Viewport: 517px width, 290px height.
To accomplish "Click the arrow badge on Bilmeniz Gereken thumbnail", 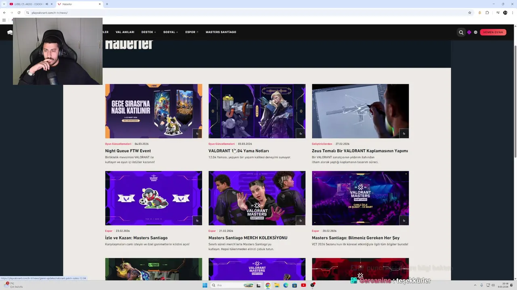I will tap(404, 220).
